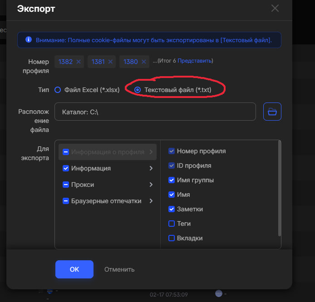
Task: Open folder browse icon for file location
Action: click(x=272, y=112)
